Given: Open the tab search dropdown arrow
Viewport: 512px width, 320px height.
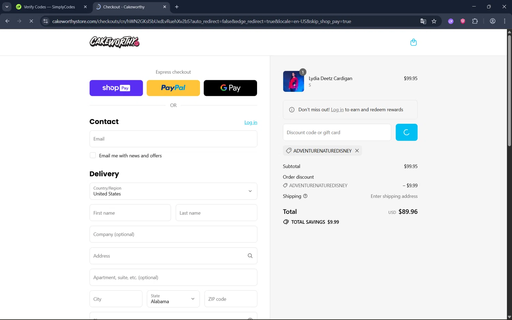Looking at the screenshot, I should coord(7,7).
